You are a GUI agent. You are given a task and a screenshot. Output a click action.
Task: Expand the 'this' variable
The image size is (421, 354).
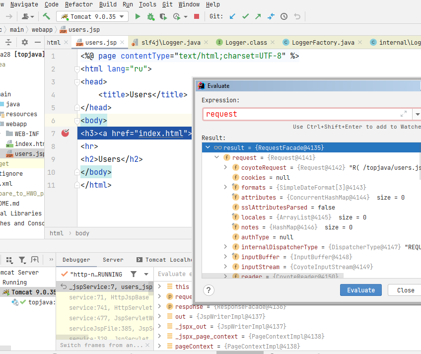[x=159, y=286]
